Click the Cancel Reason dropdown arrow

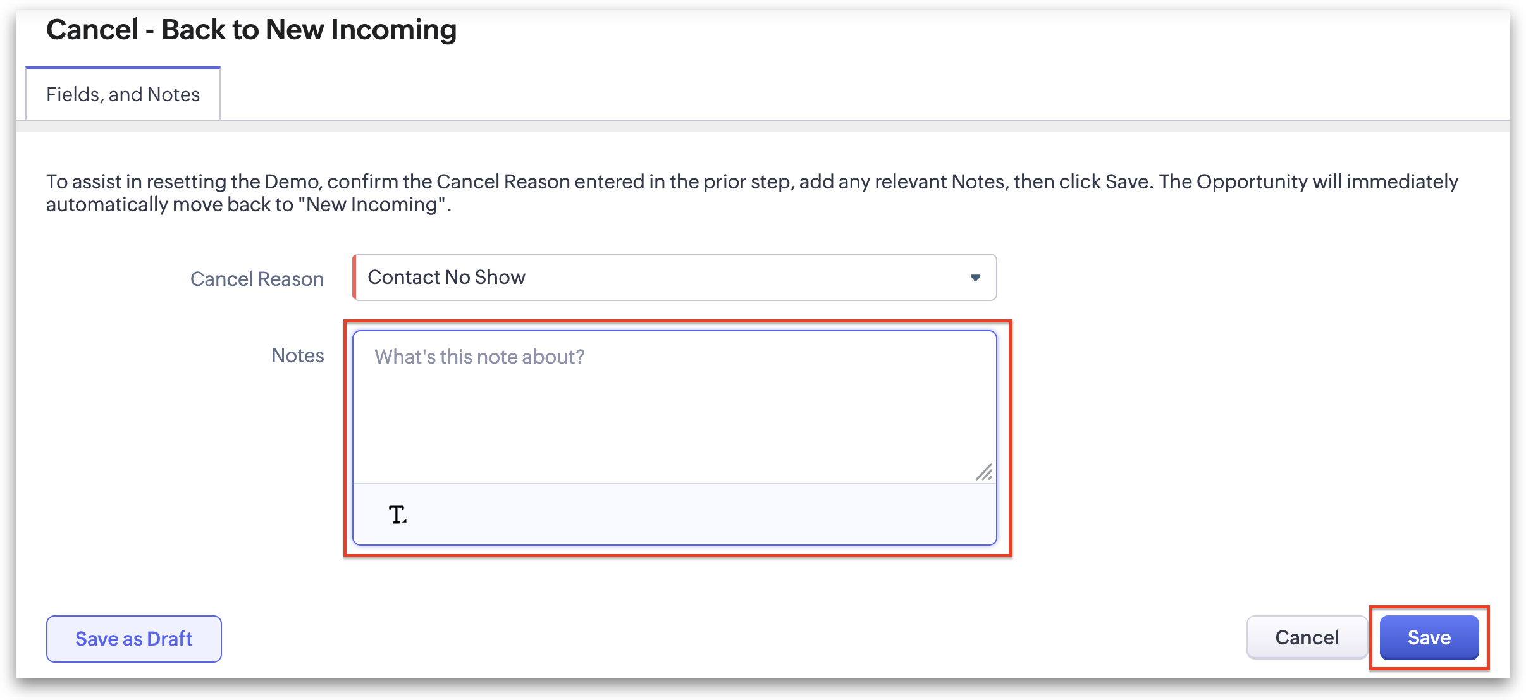click(x=975, y=278)
